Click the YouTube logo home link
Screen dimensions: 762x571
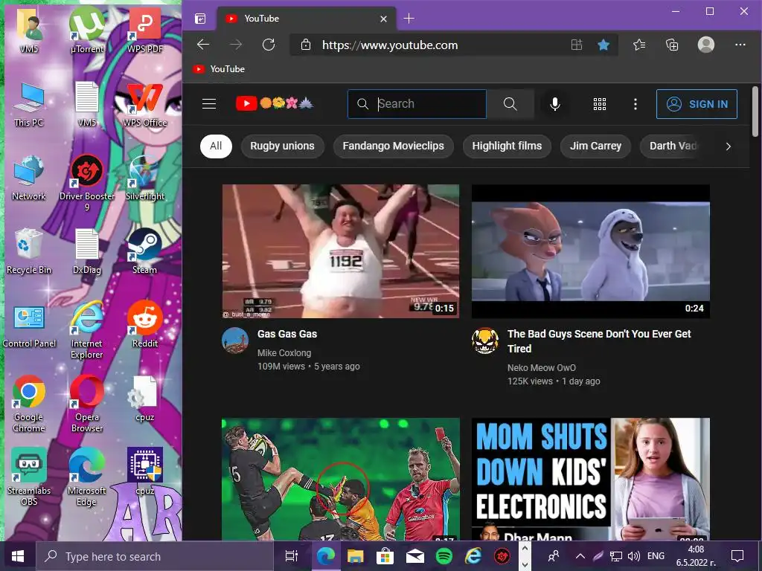(x=275, y=103)
